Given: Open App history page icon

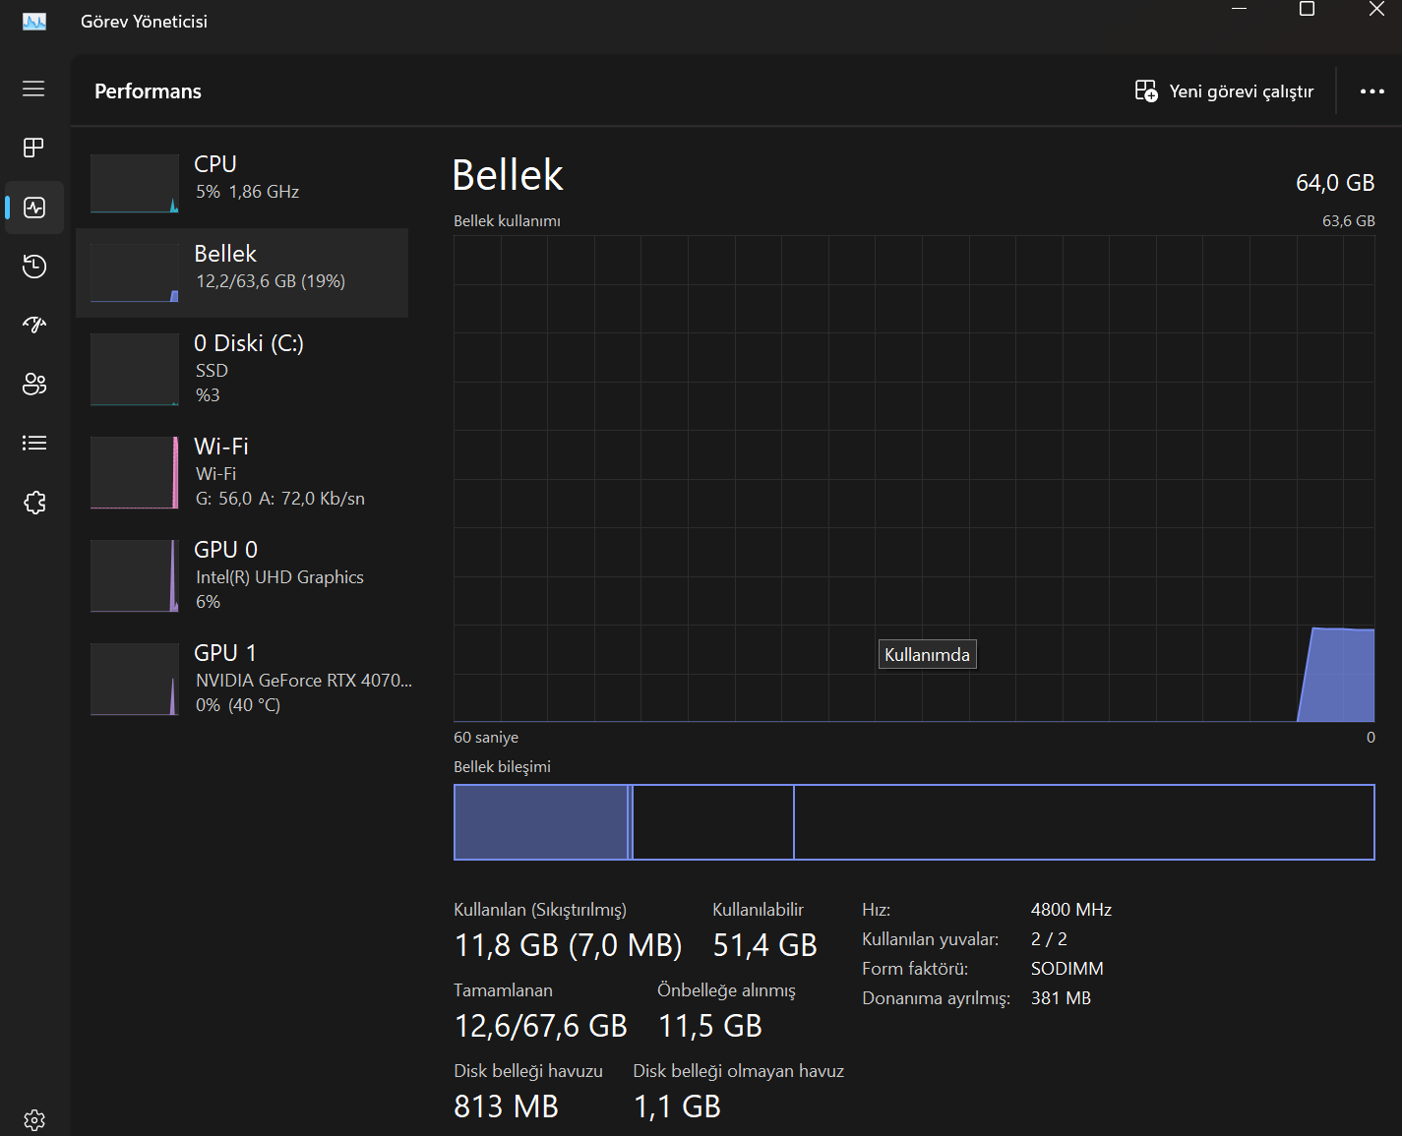Looking at the screenshot, I should pos(34,266).
